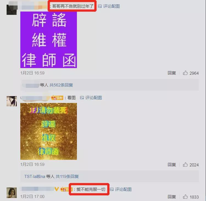Open the comment image icon beside 爱不能克服一切
206x201 pixels.
pyautogui.click(x=112, y=189)
